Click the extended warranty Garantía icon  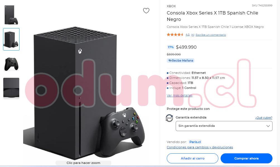[169, 118]
